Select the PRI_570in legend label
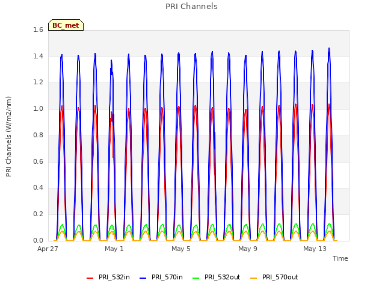The width and height of the screenshot is (385, 289). click(x=167, y=277)
